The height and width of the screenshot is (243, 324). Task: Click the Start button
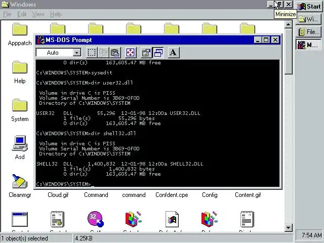[x=309, y=7]
